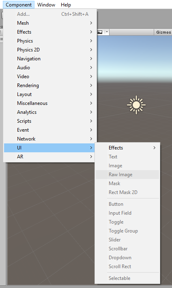
Task: Open the Component menu in menu bar
Action: (x=19, y=4)
